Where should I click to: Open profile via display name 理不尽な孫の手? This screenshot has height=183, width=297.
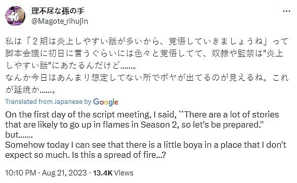coord(58,11)
